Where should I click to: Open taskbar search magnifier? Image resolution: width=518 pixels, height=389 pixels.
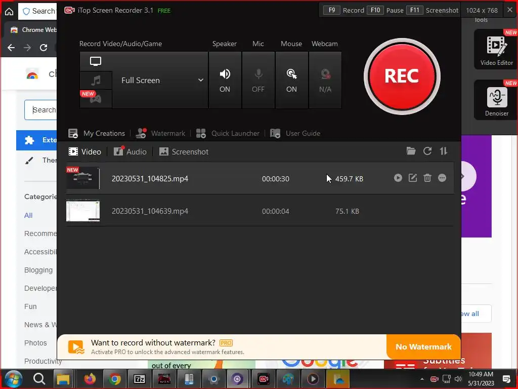tap(39, 379)
